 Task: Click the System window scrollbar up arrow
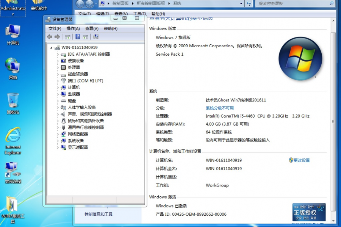coord(333,21)
